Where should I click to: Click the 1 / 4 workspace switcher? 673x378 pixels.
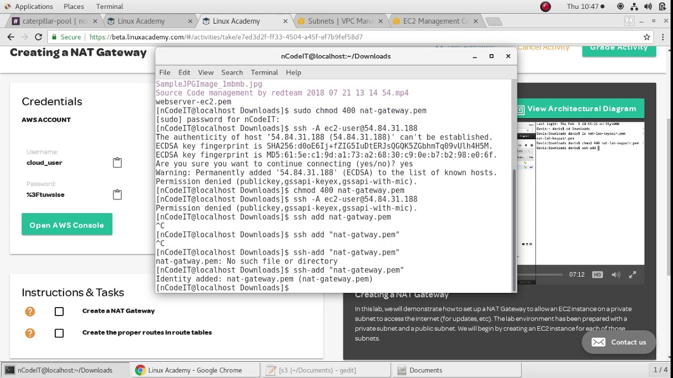tap(660, 370)
